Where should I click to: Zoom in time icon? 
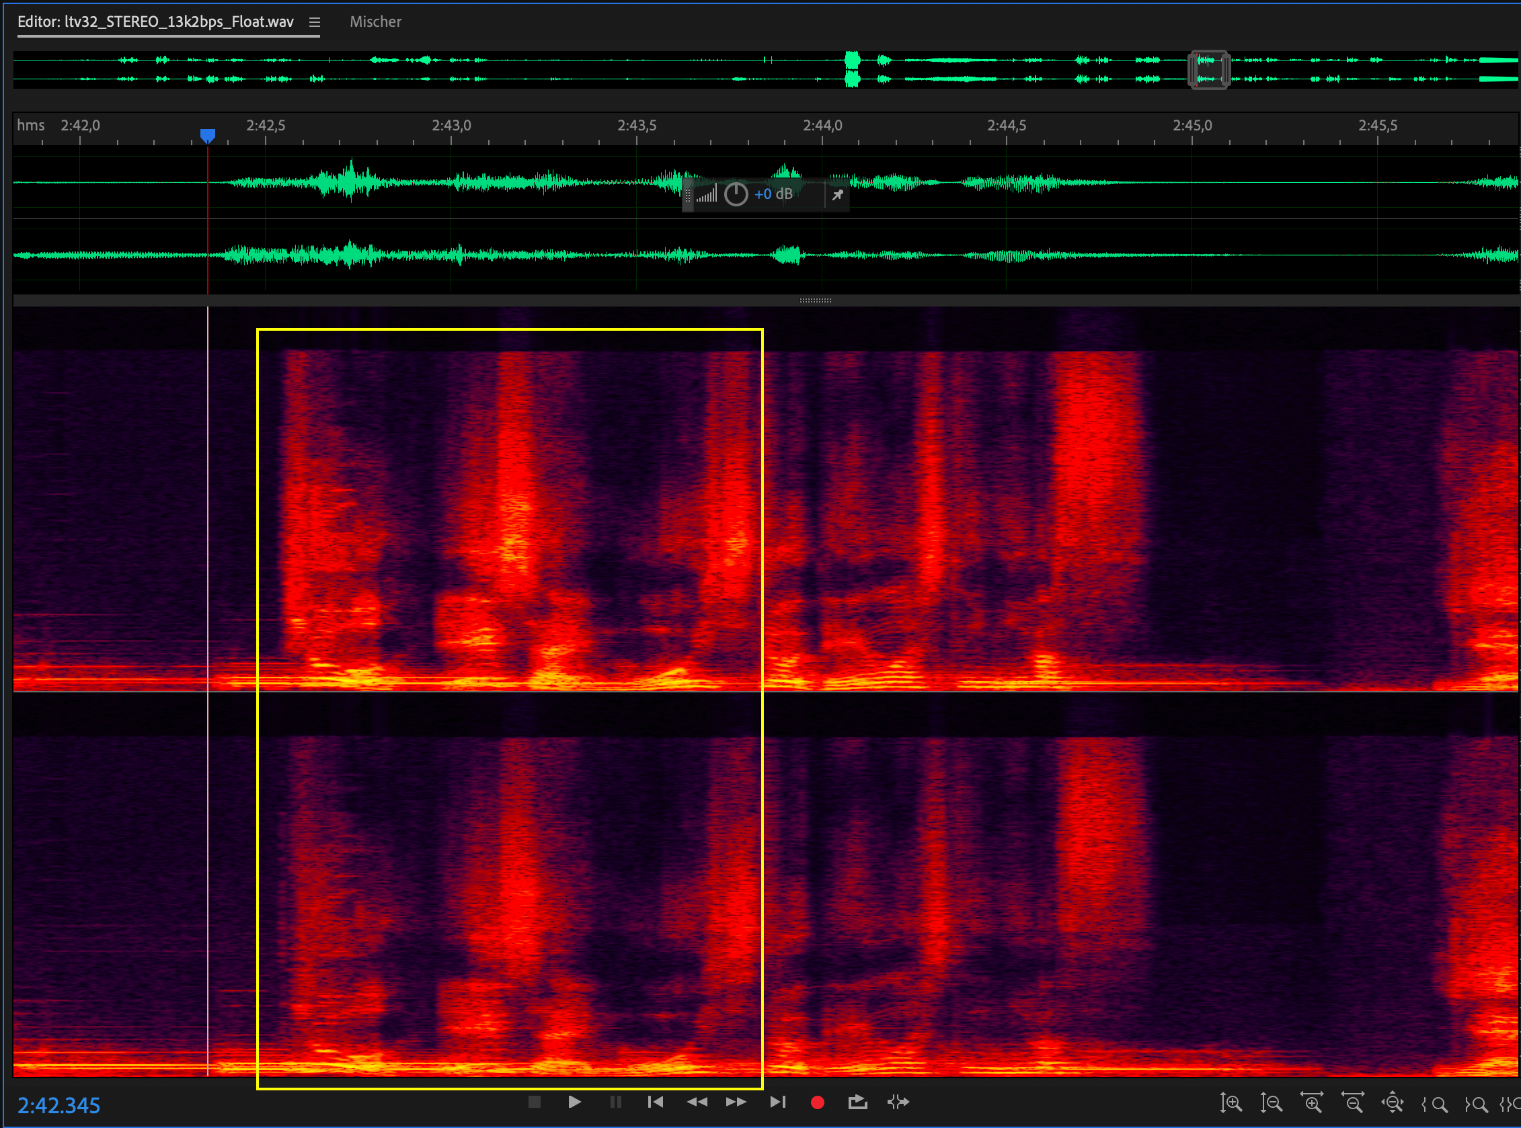1311,1103
